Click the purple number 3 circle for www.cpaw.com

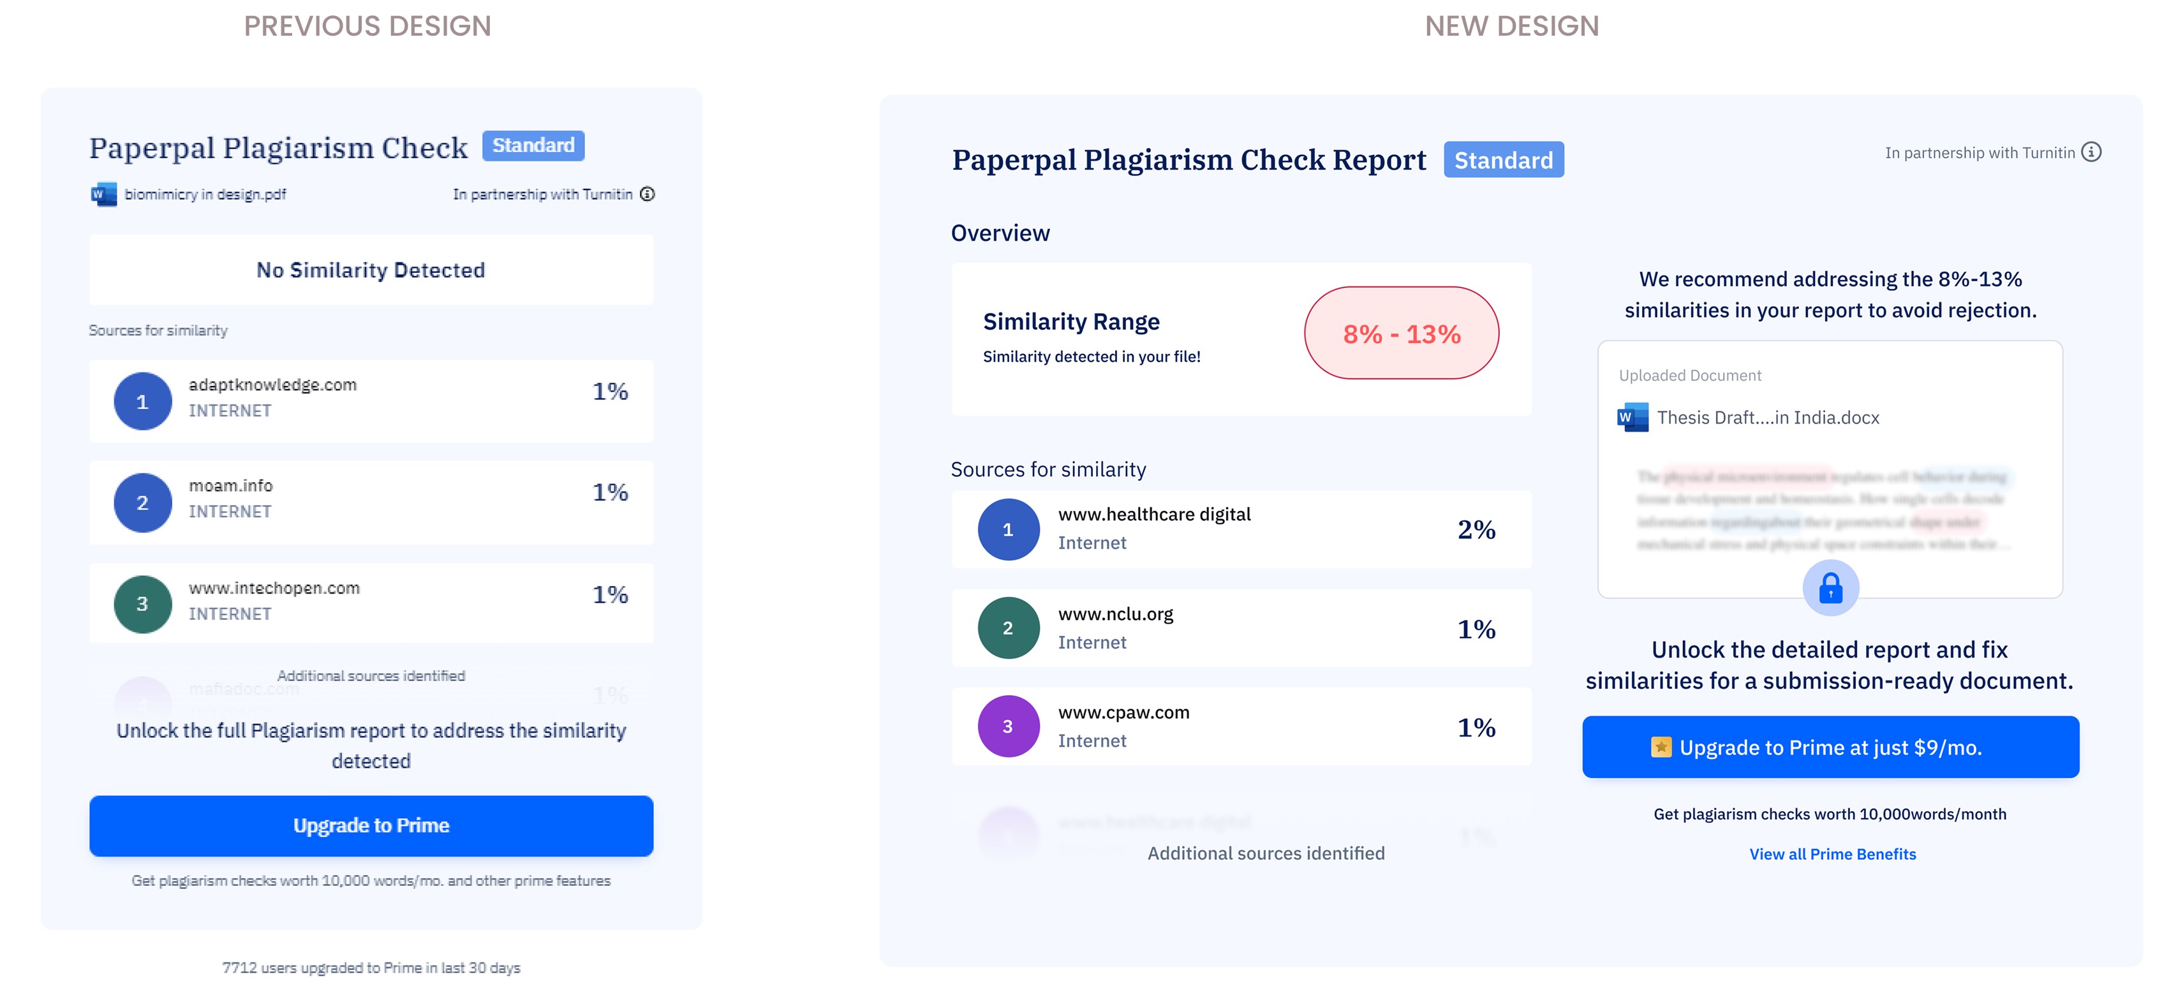point(1007,726)
